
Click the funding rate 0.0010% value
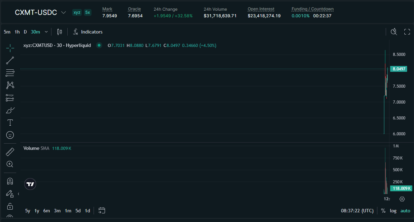coord(300,16)
